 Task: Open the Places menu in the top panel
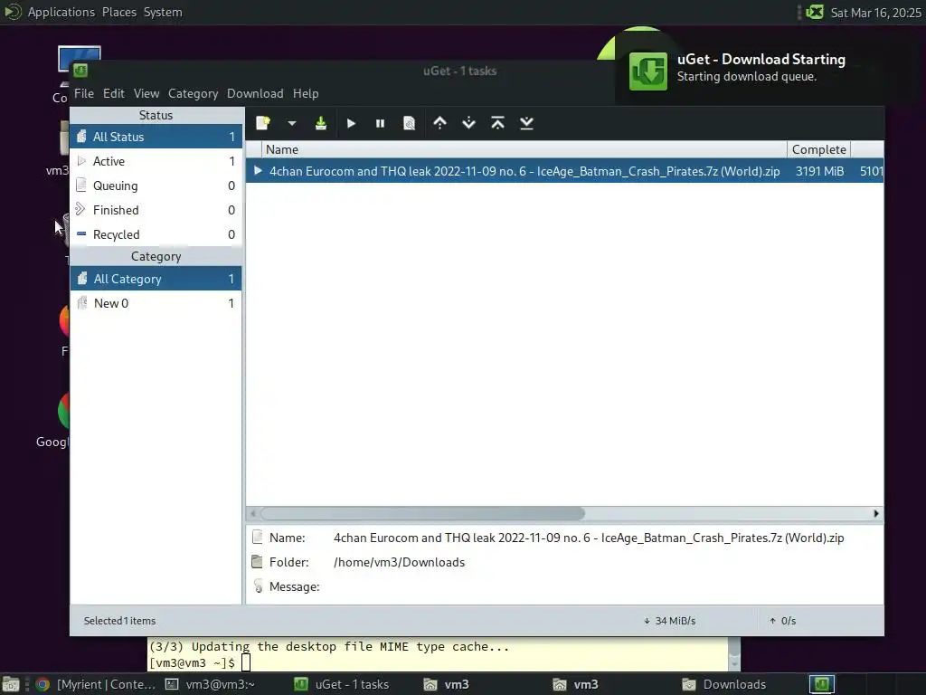click(118, 12)
